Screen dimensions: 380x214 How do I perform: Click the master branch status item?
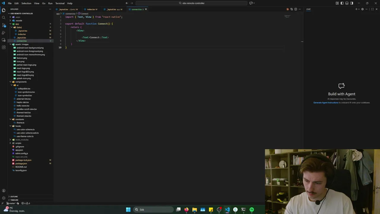(12, 203)
